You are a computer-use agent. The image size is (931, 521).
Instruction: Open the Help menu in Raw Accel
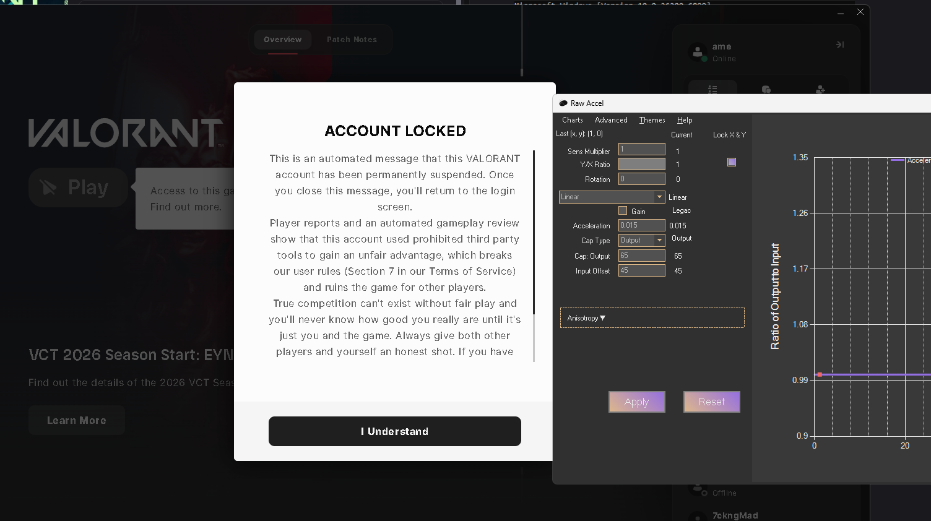(685, 120)
